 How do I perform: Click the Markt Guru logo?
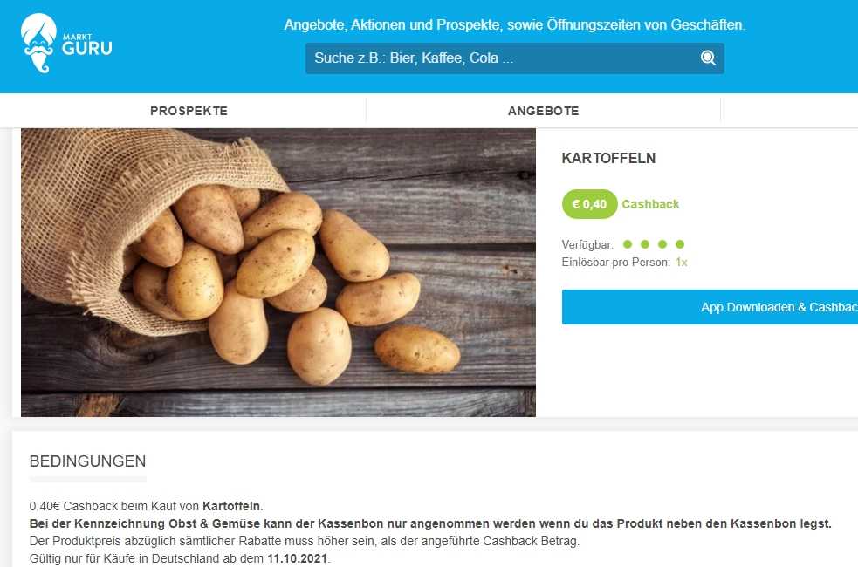(66, 44)
